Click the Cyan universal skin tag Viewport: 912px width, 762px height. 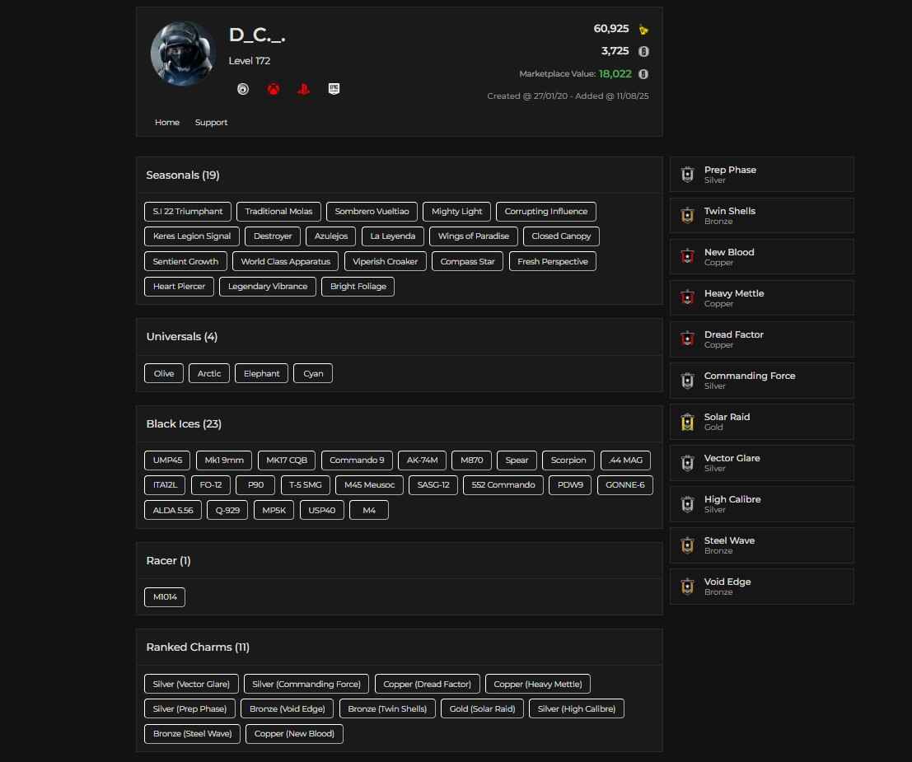[313, 374]
